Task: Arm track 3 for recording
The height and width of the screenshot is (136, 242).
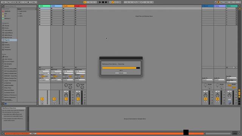Action: tap(66, 104)
